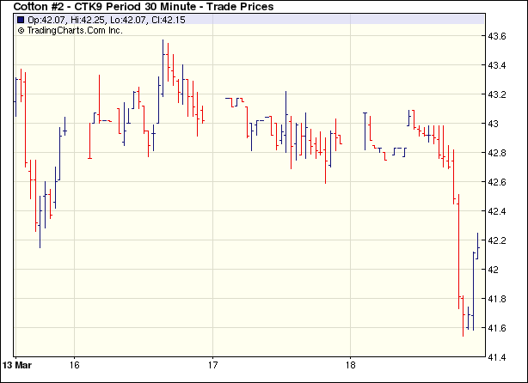The width and height of the screenshot is (528, 383).
Task: Select the '17' date label on x-axis
Action: tap(213, 363)
